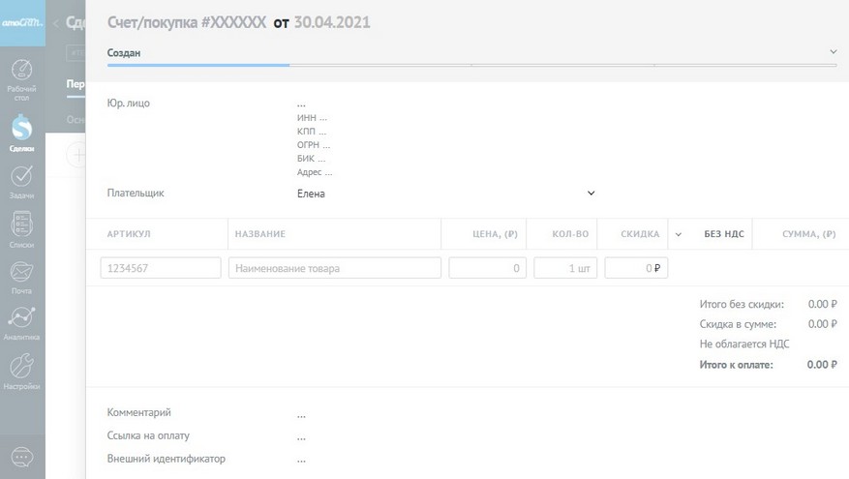
Task: Open Настройки settings icon
Action: click(x=21, y=370)
